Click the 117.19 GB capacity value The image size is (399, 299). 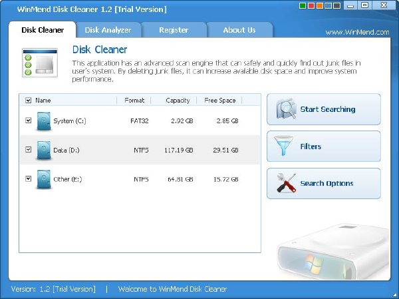pos(179,150)
